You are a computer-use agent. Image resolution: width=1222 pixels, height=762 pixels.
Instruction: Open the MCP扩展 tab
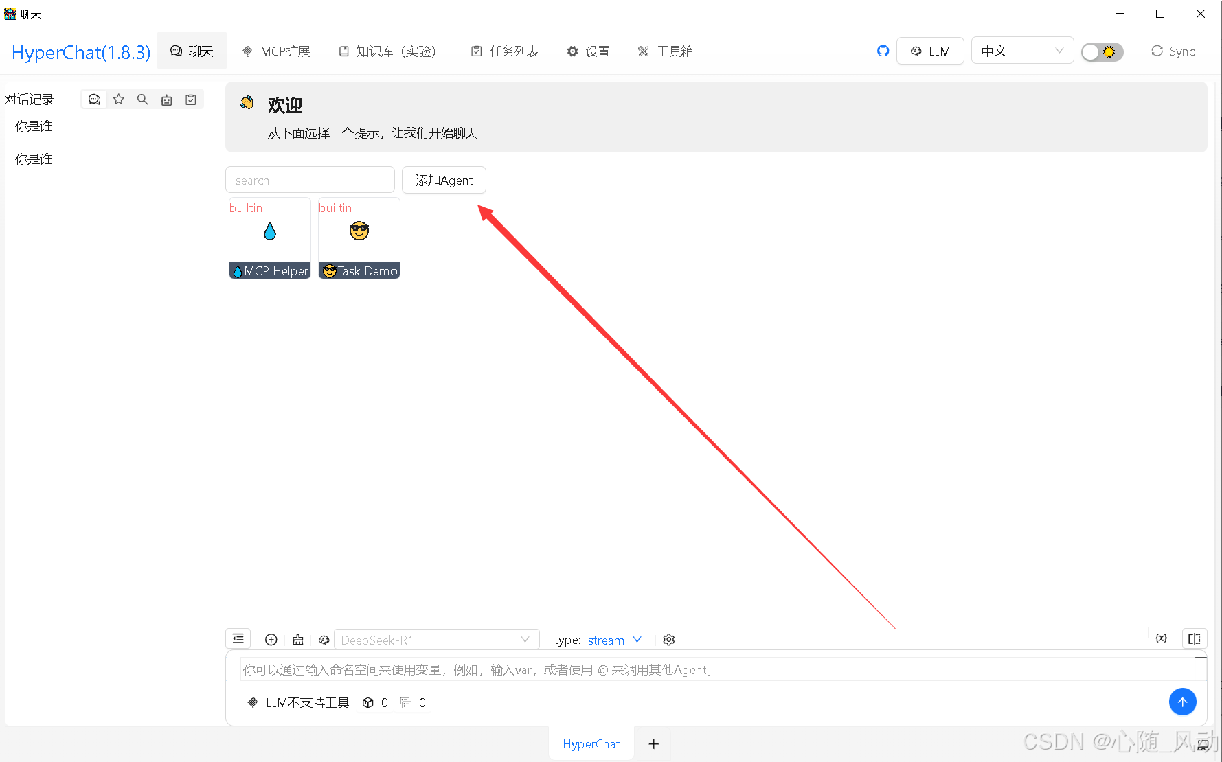[275, 51]
